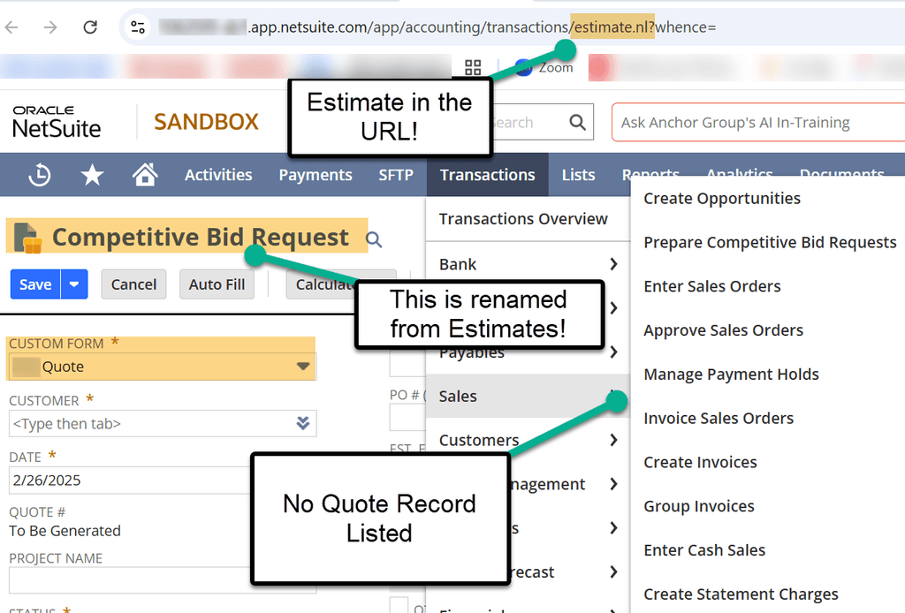Expand the Bank submenu
905x613 pixels.
pos(528,264)
